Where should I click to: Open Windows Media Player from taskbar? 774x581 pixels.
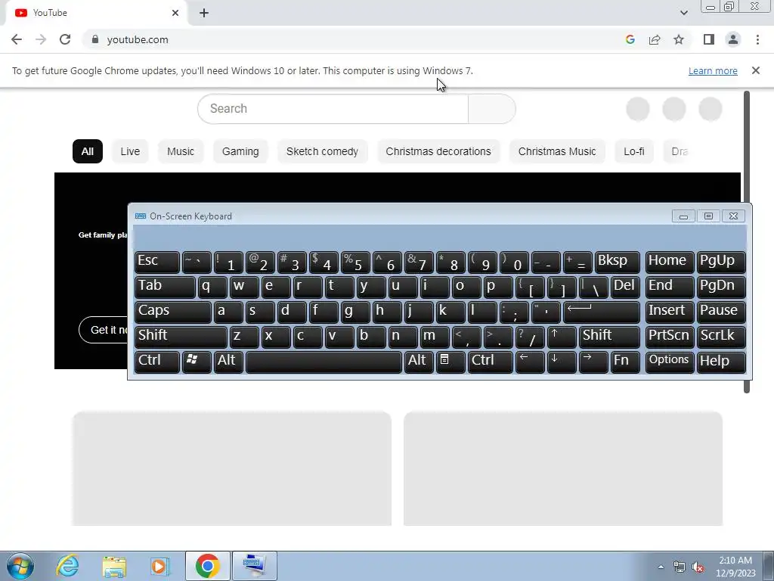pyautogui.click(x=160, y=566)
